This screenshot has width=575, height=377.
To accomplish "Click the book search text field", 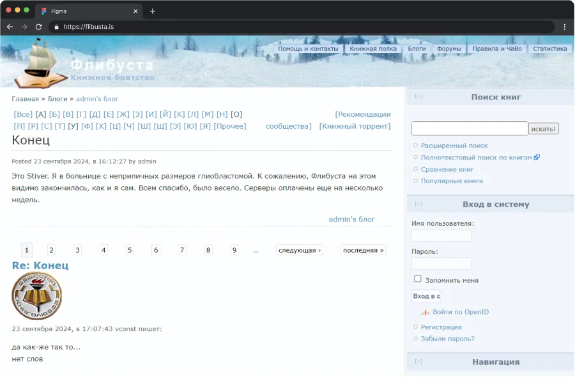I will tap(470, 128).
